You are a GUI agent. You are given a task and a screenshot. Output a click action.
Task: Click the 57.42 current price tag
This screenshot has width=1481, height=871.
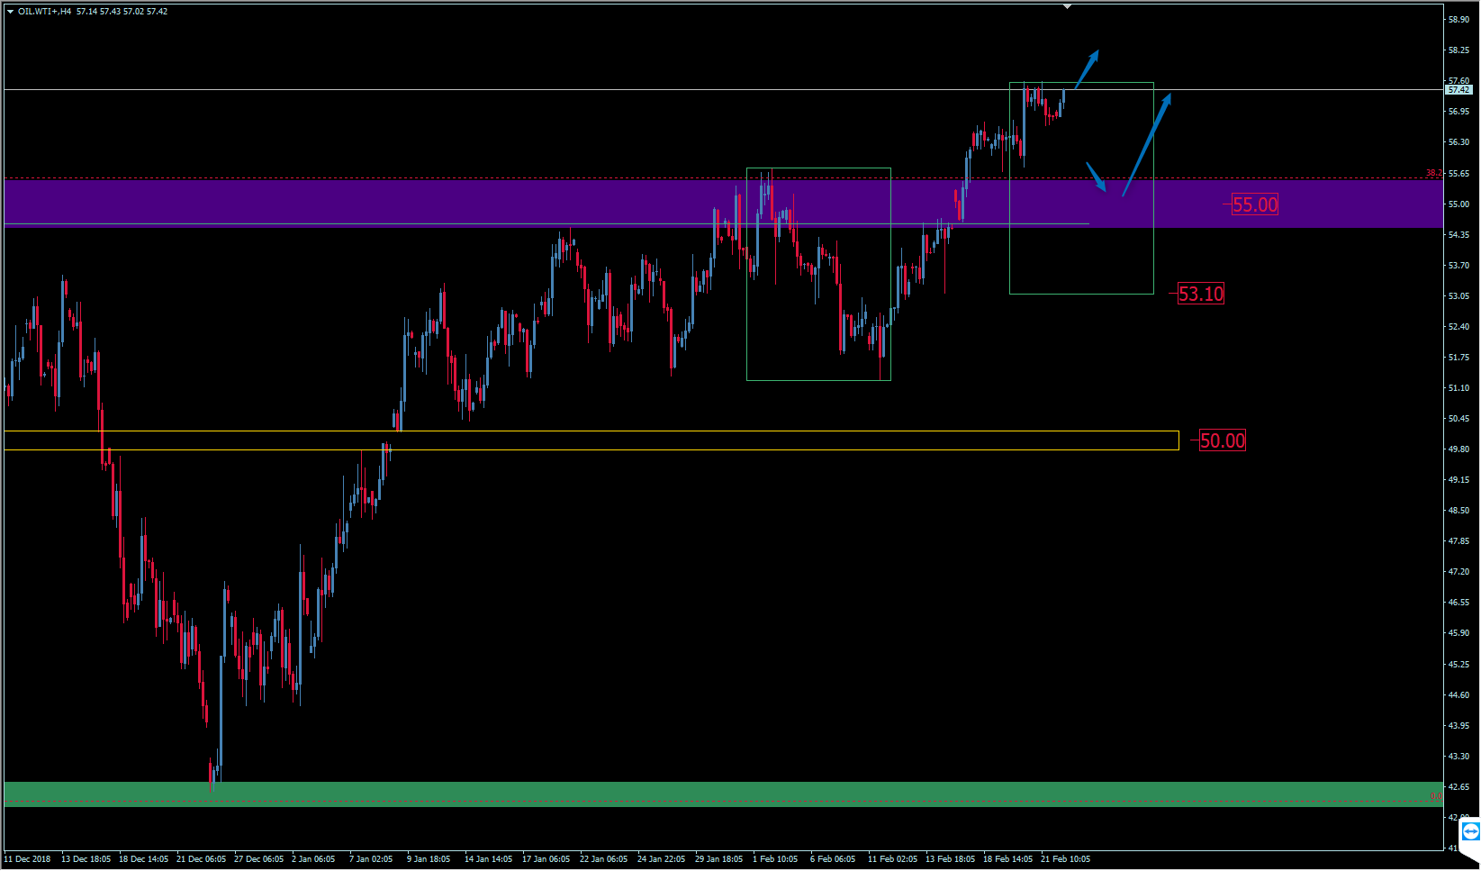click(1458, 90)
